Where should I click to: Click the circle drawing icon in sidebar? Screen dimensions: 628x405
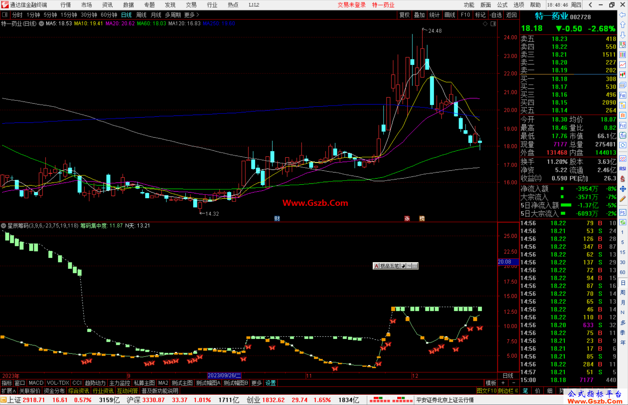622,145
